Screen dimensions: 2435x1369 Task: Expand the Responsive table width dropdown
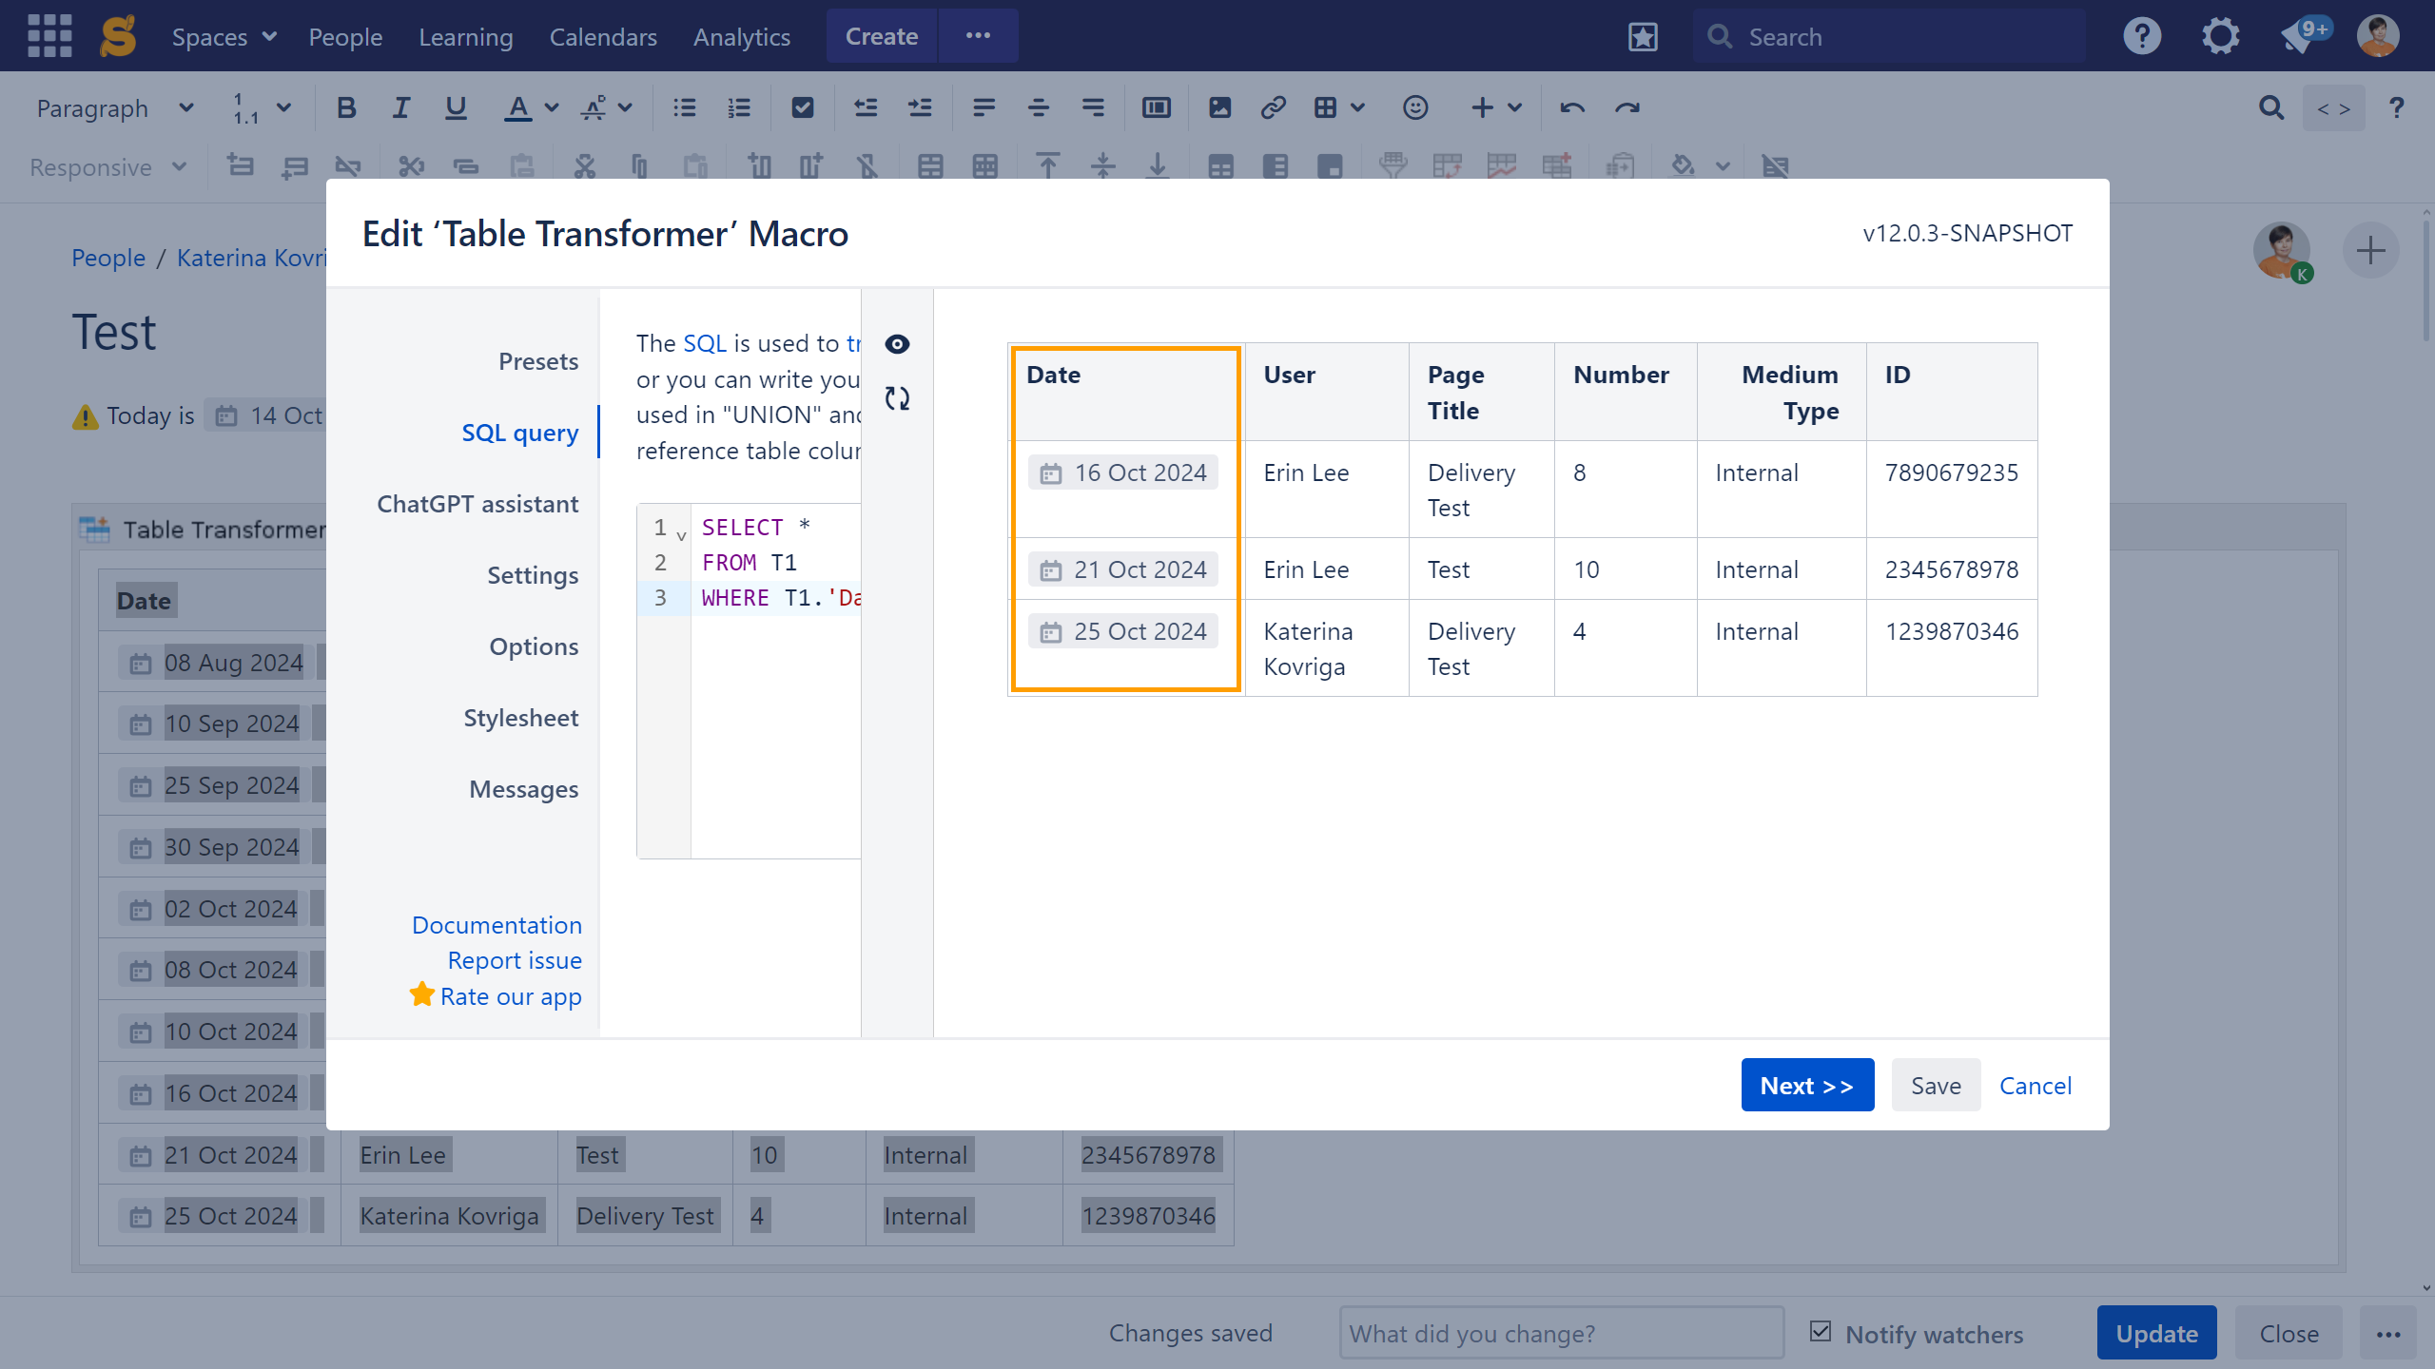(x=107, y=167)
